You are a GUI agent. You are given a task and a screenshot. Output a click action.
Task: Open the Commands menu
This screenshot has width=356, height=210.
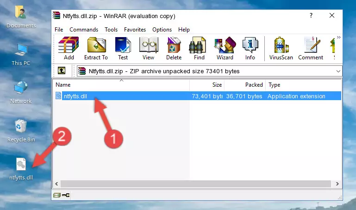coord(84,30)
